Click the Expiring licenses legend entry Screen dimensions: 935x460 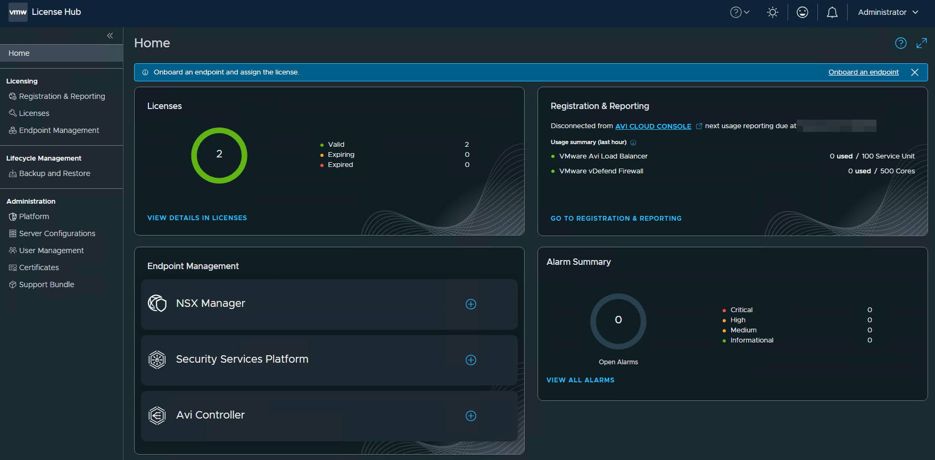(395, 155)
